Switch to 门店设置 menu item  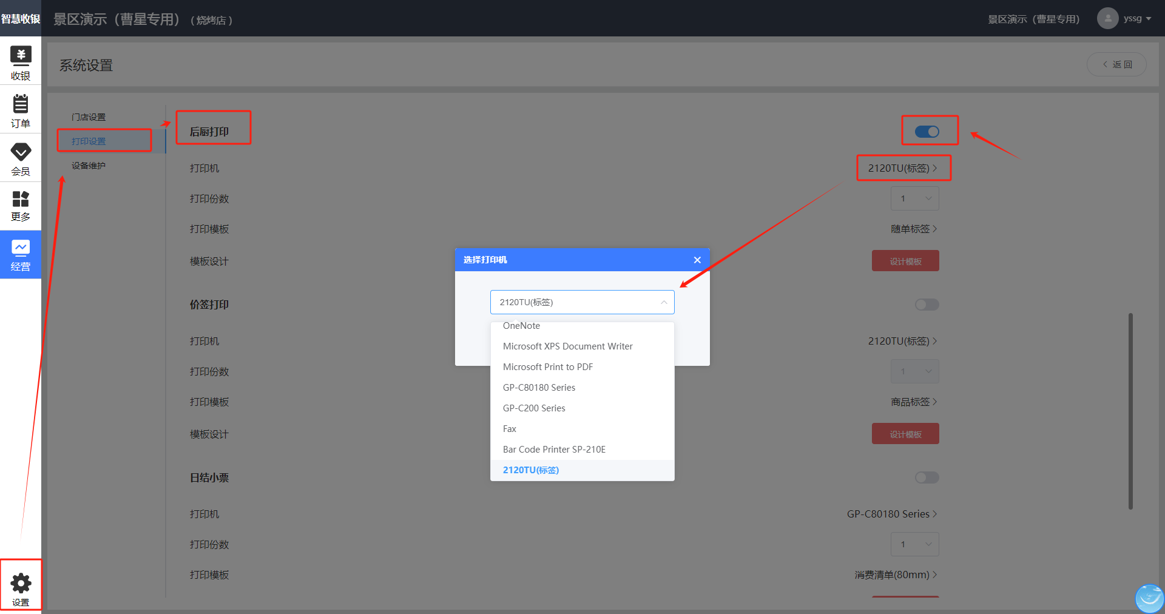coord(89,117)
